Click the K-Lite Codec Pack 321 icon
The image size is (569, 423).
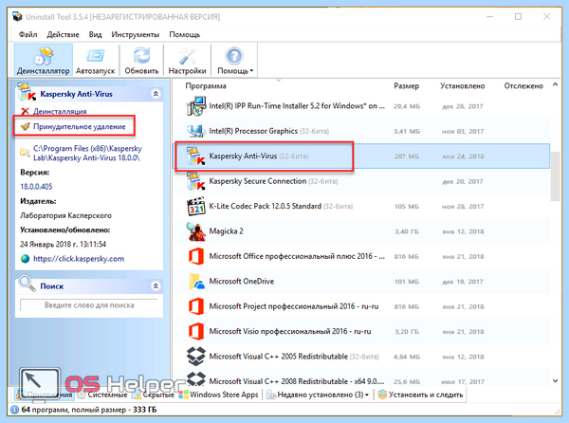(196, 206)
